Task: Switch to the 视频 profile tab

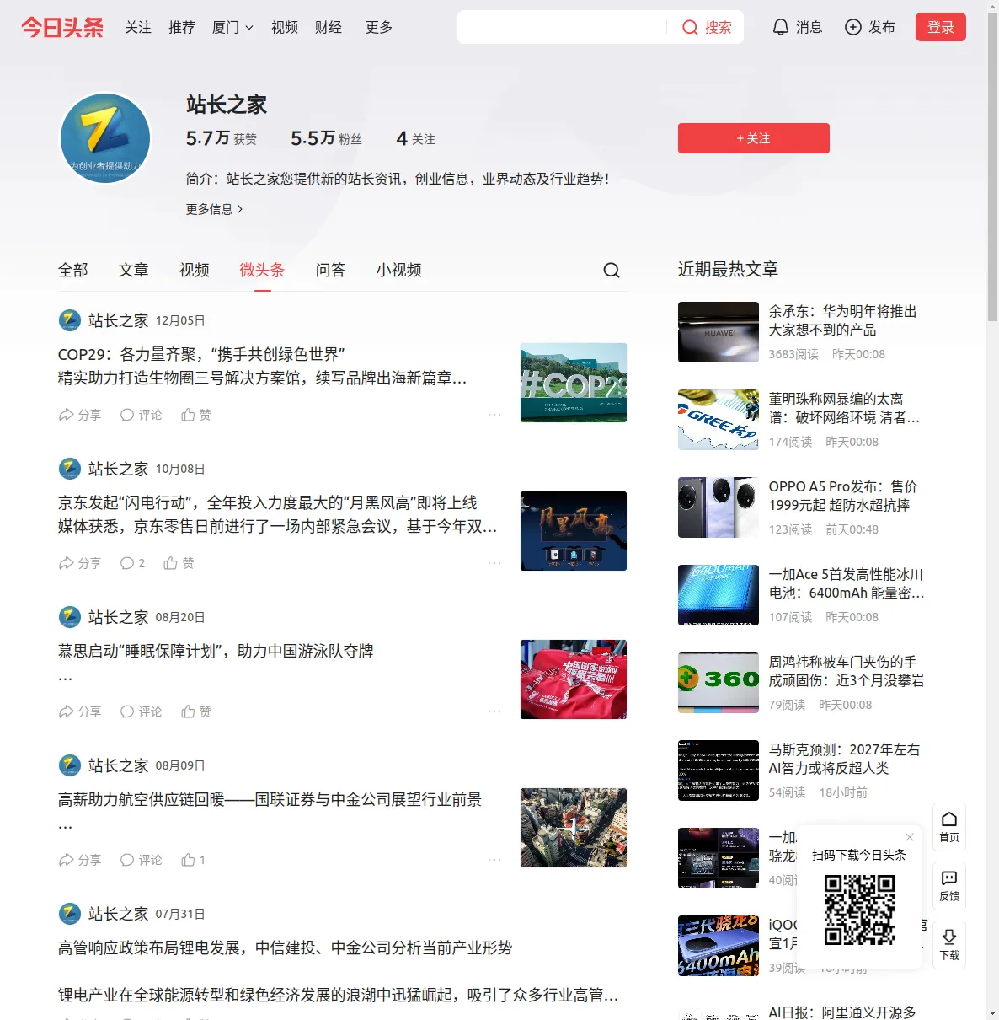Action: point(195,270)
